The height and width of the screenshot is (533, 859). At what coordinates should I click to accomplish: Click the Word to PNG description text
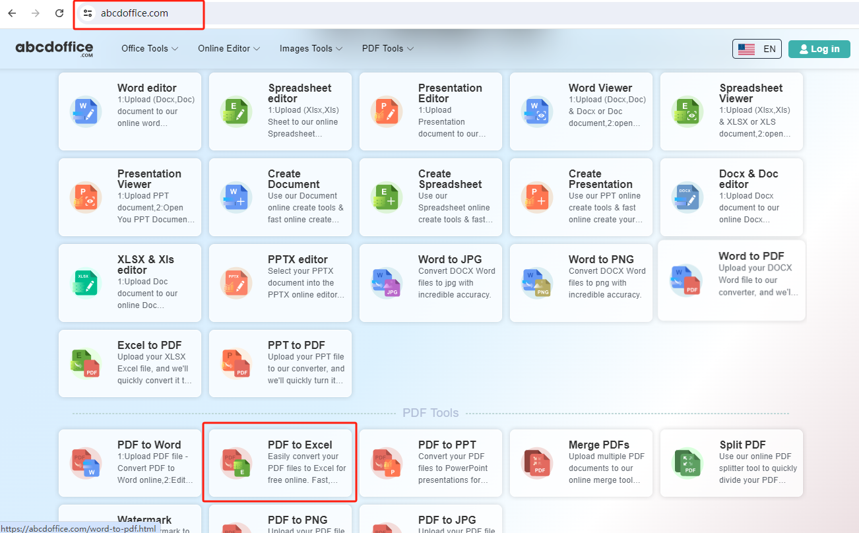(607, 283)
